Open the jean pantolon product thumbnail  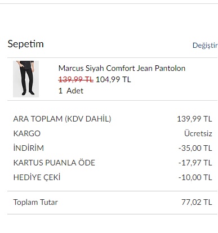(x=26, y=79)
